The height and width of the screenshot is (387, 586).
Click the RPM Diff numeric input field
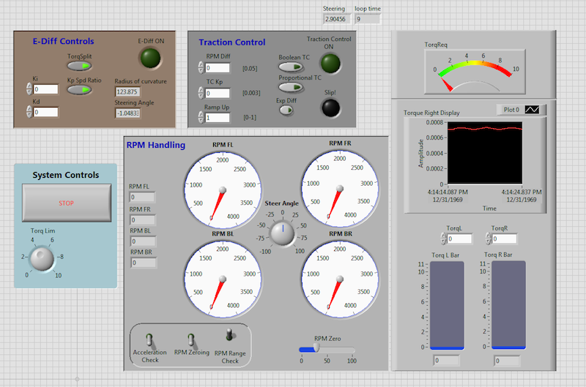(x=218, y=68)
